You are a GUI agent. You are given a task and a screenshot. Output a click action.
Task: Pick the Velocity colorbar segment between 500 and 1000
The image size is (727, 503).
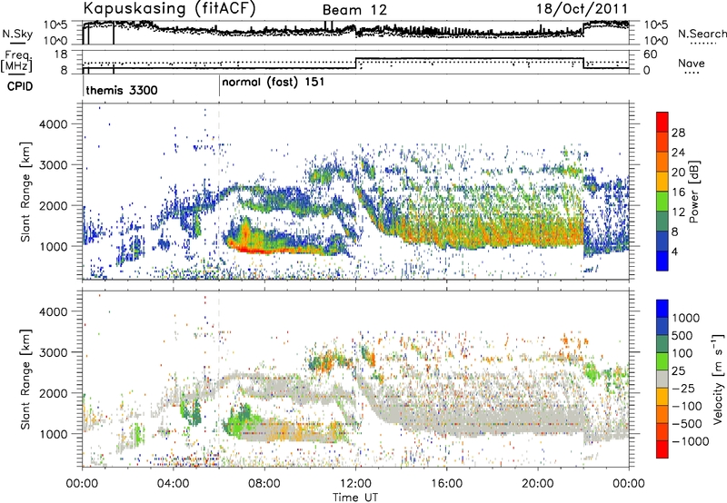coord(662,326)
